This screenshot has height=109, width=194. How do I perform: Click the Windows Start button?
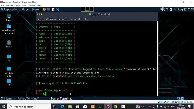click(4, 106)
